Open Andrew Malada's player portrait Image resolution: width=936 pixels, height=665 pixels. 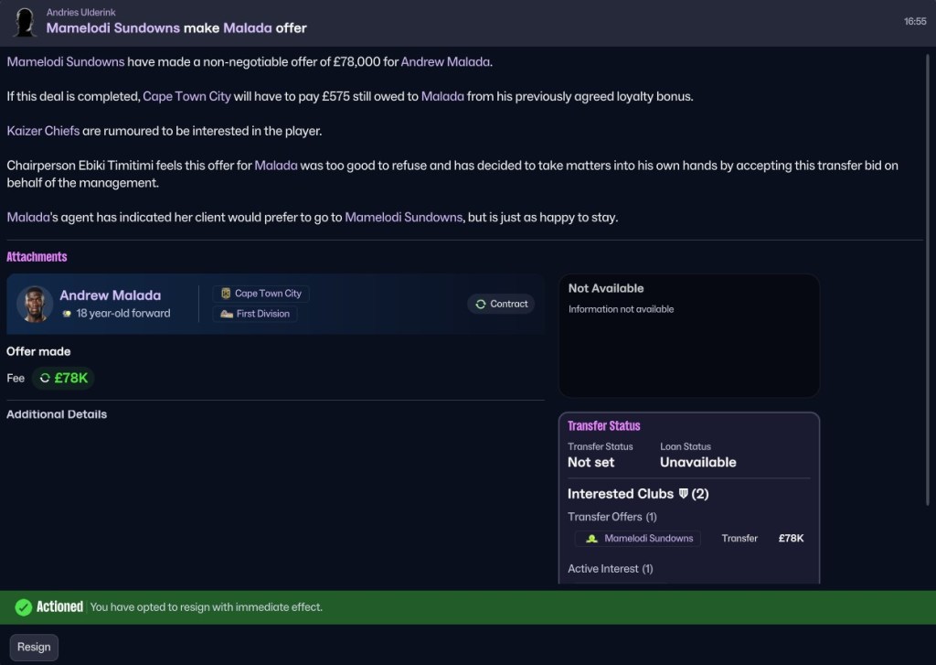(x=35, y=304)
